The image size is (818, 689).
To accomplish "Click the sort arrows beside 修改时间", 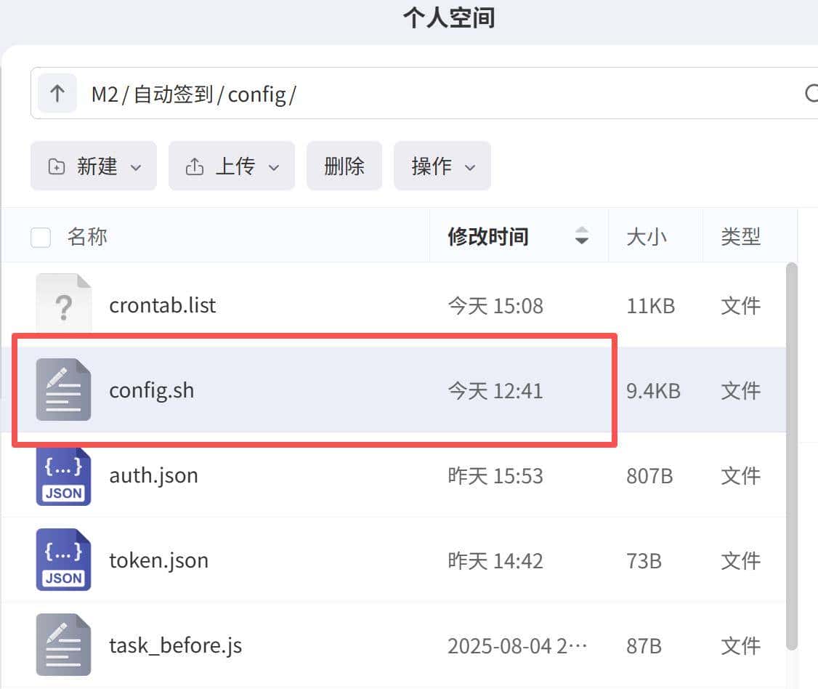I will tap(581, 236).
